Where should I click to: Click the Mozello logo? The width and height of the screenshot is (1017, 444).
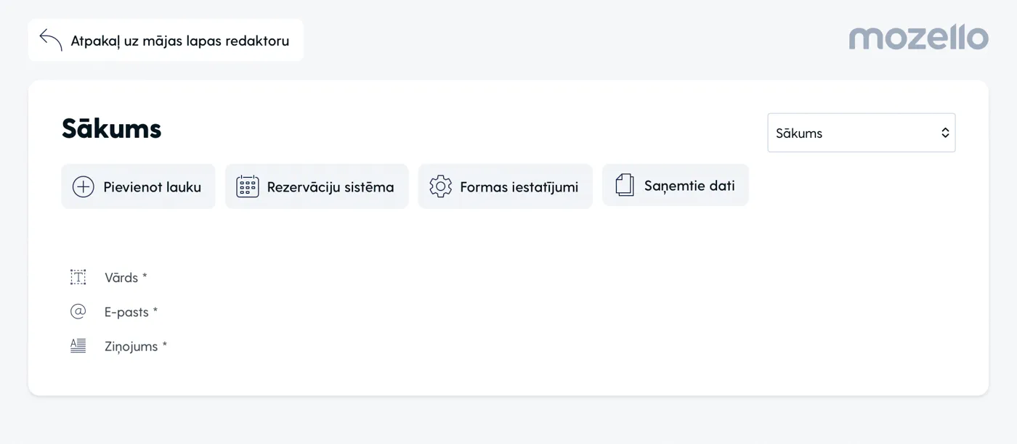pos(918,38)
